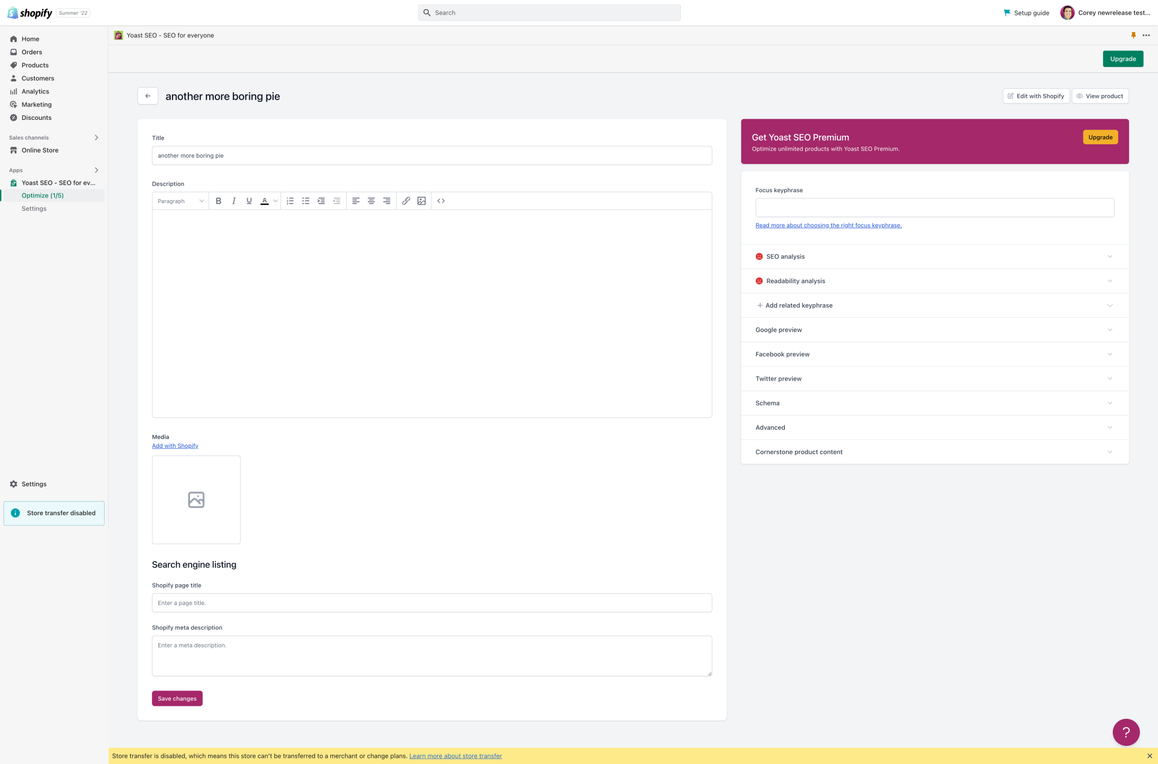Screen dimensions: 1158x764
Task: Switch to HTML source code view
Action: click(x=441, y=201)
